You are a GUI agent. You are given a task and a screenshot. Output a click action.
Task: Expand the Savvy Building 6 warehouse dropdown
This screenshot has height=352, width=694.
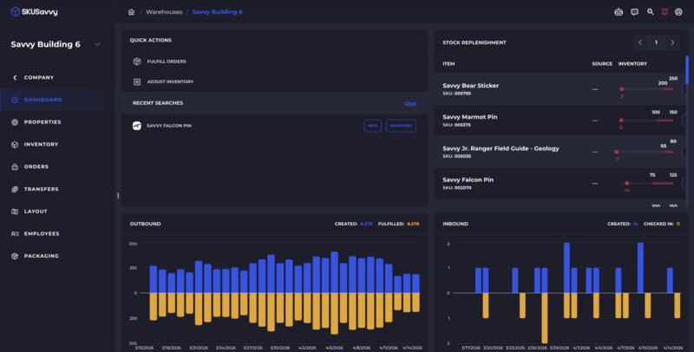[97, 44]
